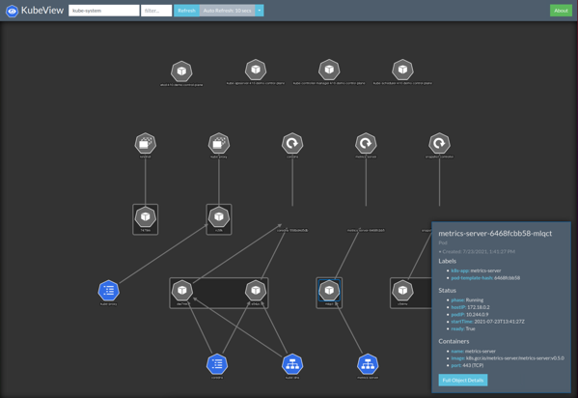This screenshot has width=578, height=398.
Task: Click the metrics-server-6468fcbb58-mlqct panel title
Action: pos(495,234)
